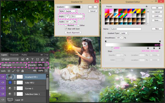Click OK in Gradient Editor

click(x=157, y=8)
